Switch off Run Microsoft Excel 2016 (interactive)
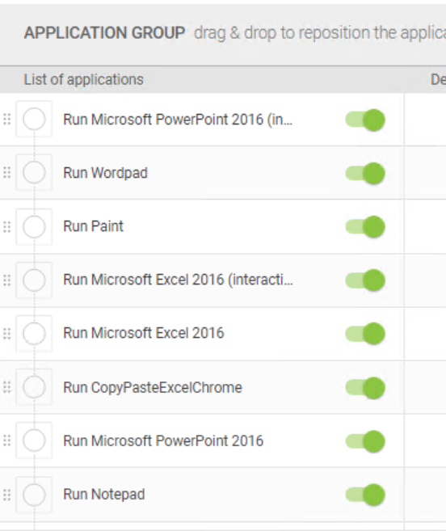Image resolution: width=446 pixels, height=531 pixels. click(x=365, y=280)
